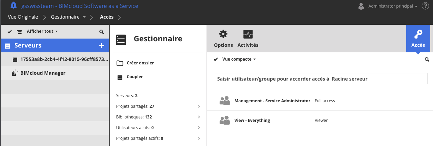Click Créer dossier

[x=140, y=63]
